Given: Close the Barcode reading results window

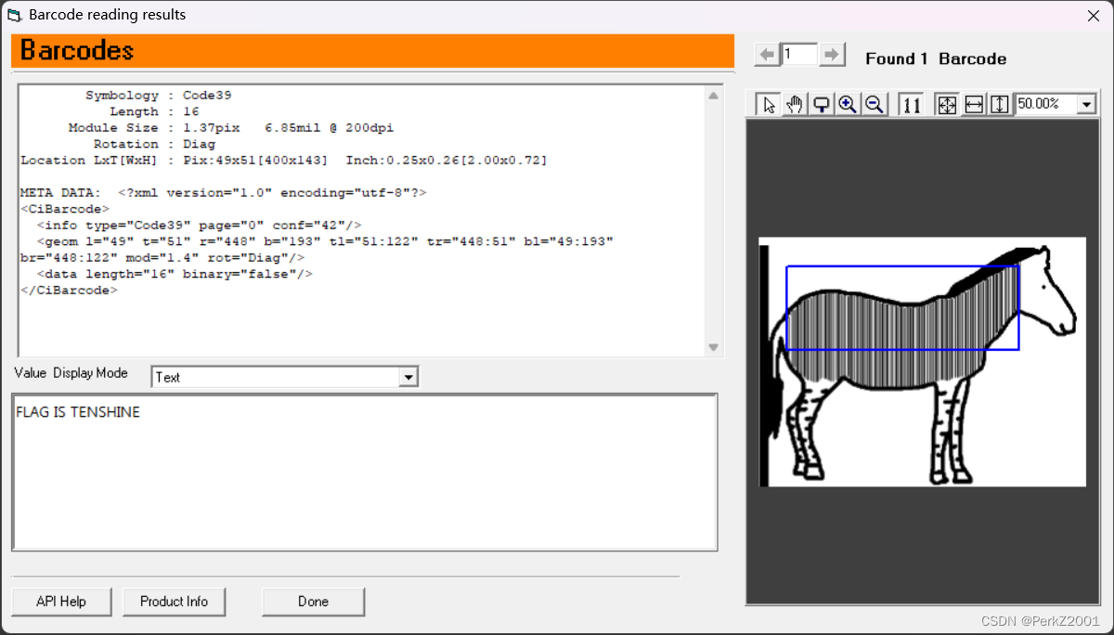Looking at the screenshot, I should 1094,15.
